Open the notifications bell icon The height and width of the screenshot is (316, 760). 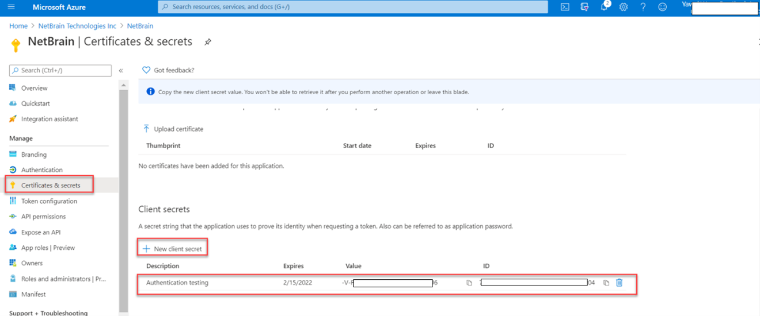(604, 7)
